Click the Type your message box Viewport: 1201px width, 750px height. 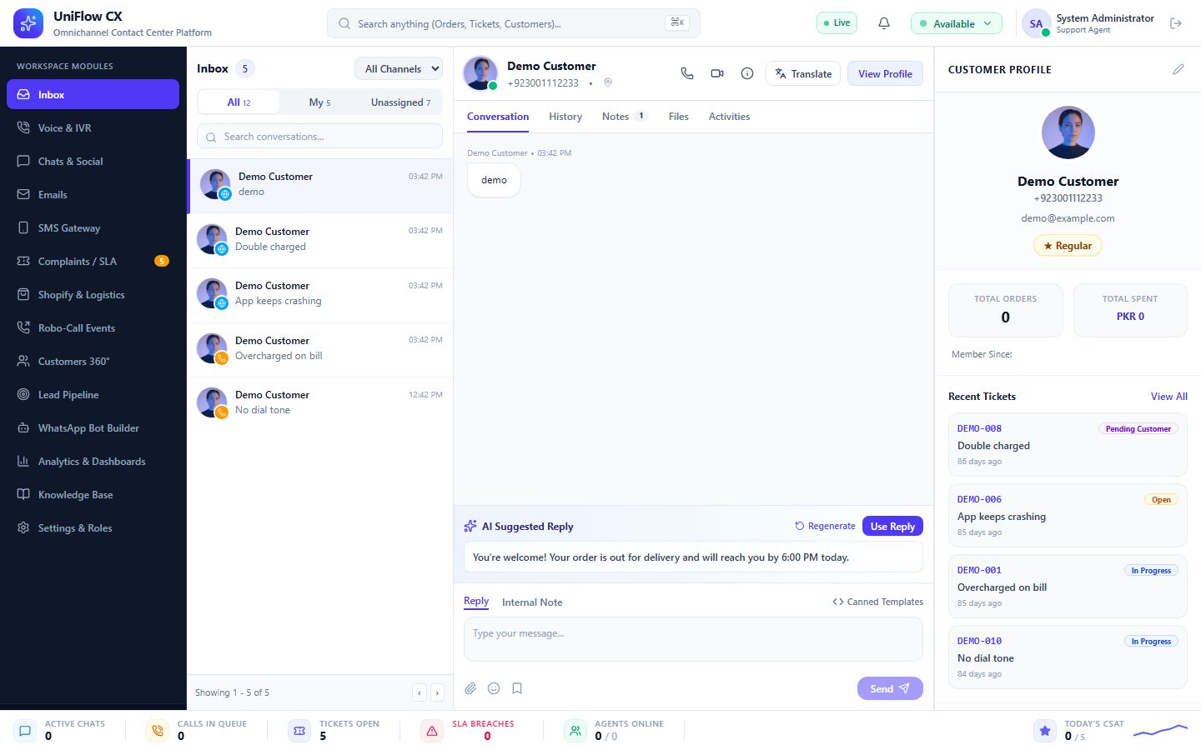(693, 639)
